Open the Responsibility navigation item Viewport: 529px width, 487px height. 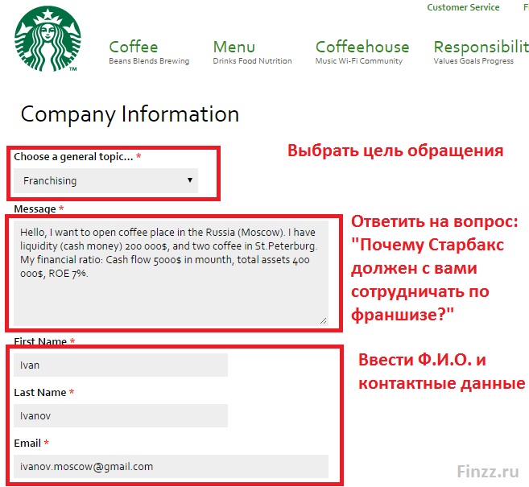click(x=481, y=47)
